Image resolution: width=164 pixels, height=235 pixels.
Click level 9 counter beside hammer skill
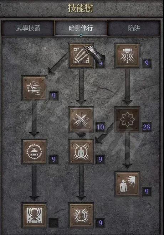(x=147, y=63)
